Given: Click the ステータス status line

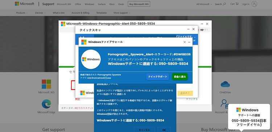Looking at the screenshot, I should tap(77, 108).
